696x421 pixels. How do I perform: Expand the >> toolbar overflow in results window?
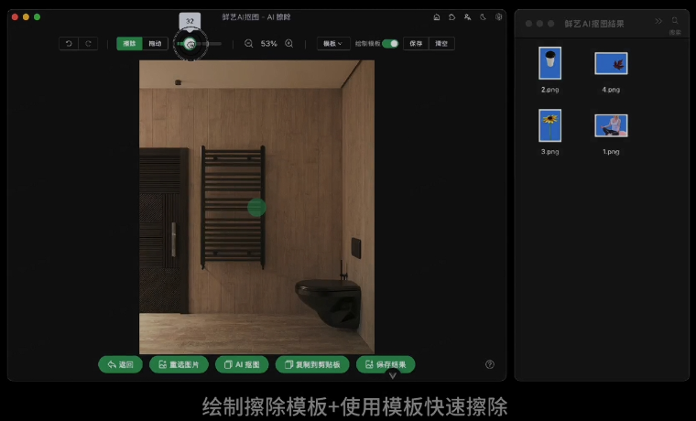point(658,21)
